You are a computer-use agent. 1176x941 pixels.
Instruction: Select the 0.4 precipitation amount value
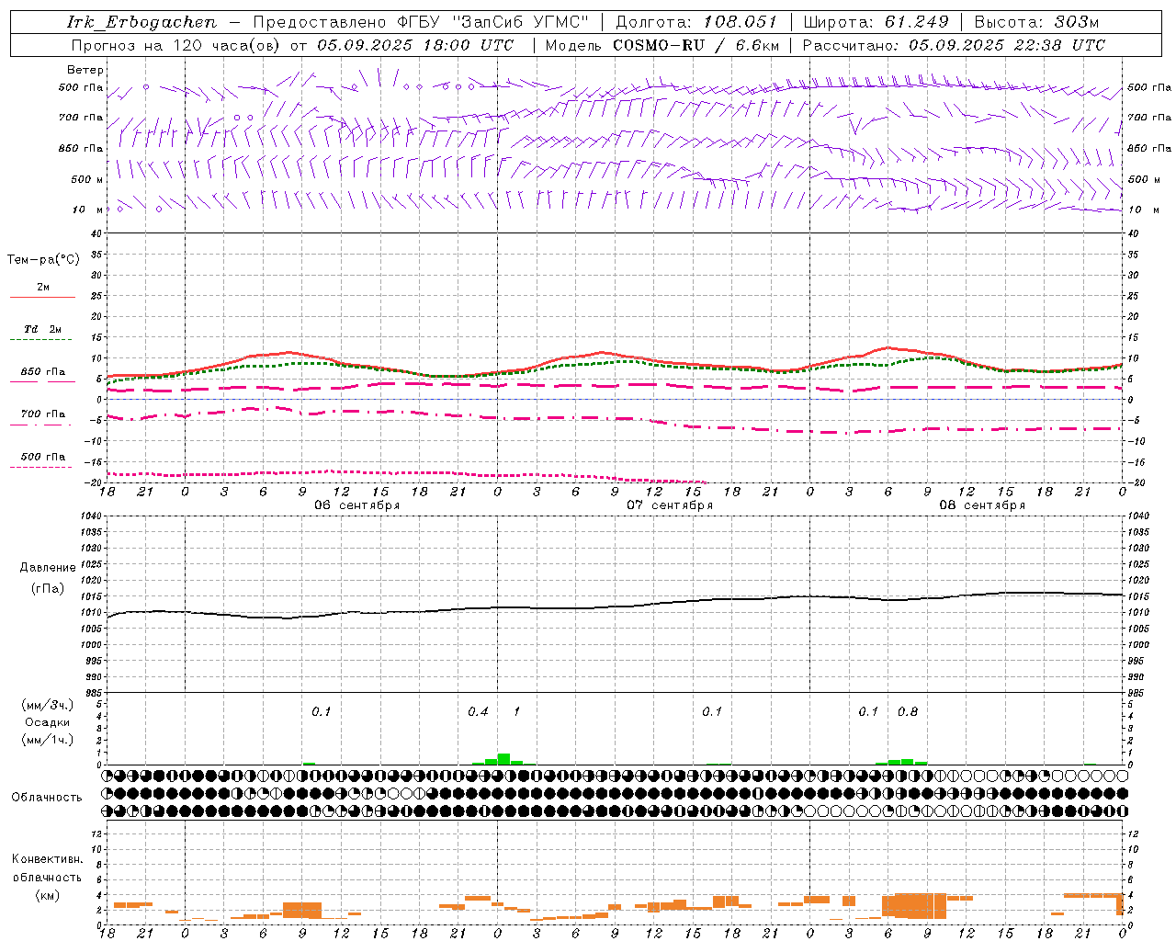(478, 712)
